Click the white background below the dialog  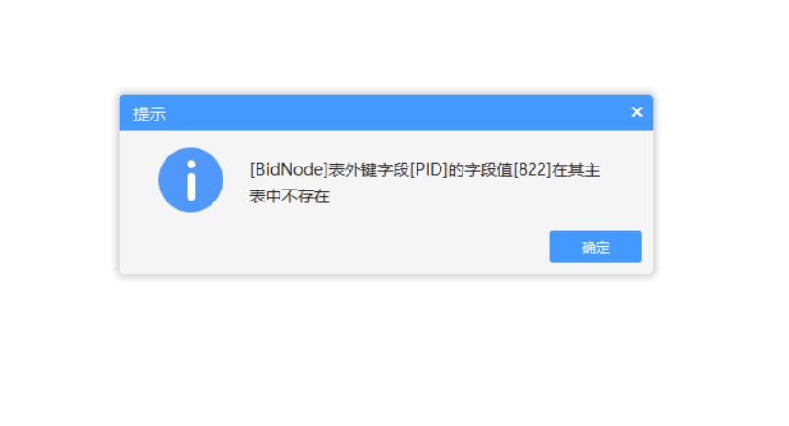point(386,352)
